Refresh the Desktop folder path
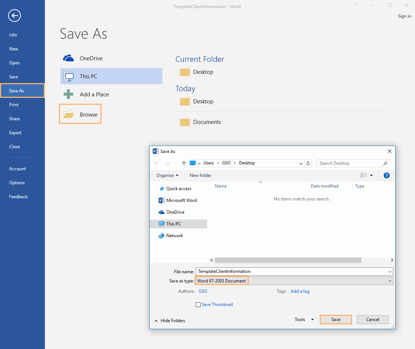Viewport: 415px width, 349px height. [x=309, y=163]
